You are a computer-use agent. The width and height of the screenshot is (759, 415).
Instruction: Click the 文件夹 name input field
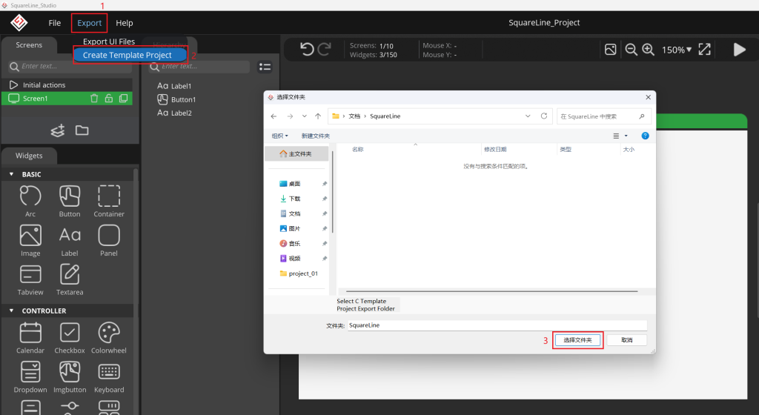[x=497, y=325]
